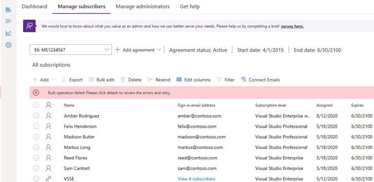
Task: Expand the Add agreement chevron
Action: click(159, 50)
